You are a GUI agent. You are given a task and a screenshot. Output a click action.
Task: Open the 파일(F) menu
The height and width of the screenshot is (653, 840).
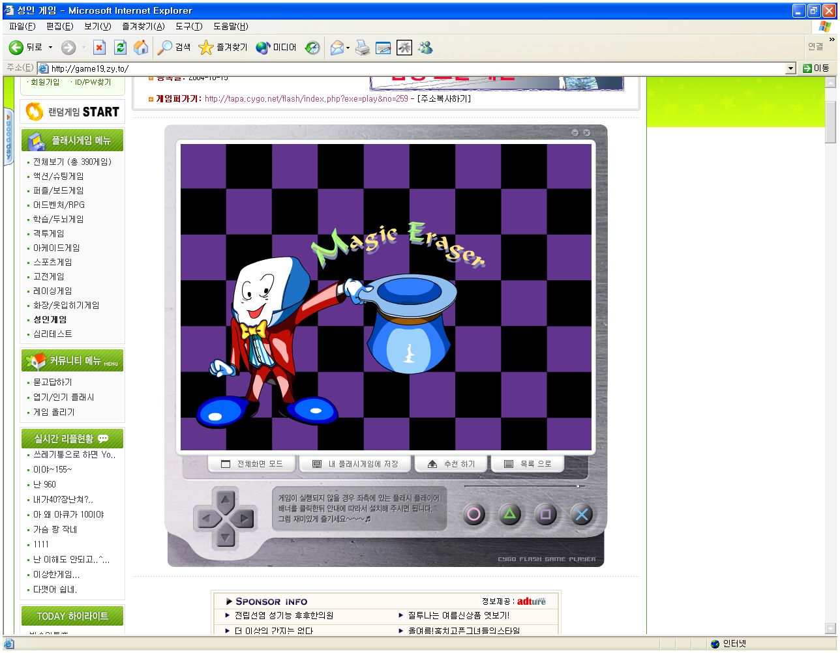(x=22, y=26)
